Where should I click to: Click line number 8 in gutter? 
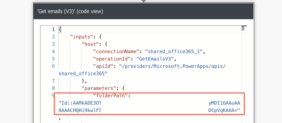tap(53, 89)
